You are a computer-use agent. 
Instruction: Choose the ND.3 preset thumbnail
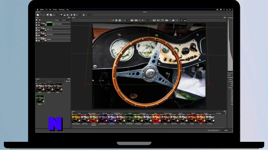(40, 87)
